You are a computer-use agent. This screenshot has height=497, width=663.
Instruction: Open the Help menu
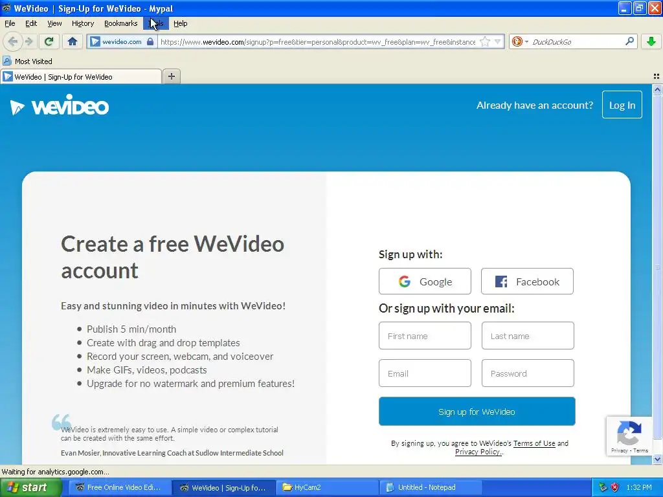[x=180, y=23]
